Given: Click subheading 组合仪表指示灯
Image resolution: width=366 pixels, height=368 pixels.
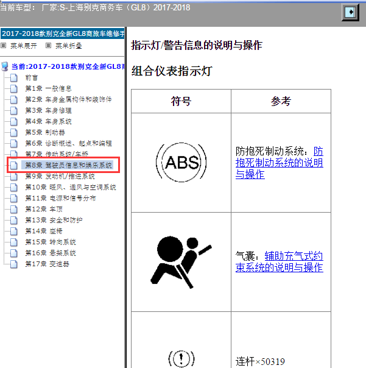Looking at the screenshot, I should (x=172, y=71).
